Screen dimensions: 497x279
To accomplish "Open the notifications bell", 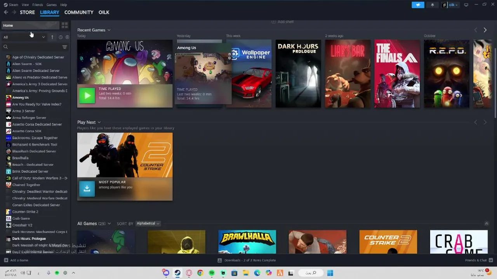I will (433, 5).
